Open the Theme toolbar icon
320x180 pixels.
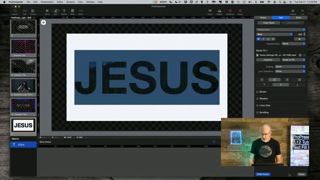[x=33, y=11]
